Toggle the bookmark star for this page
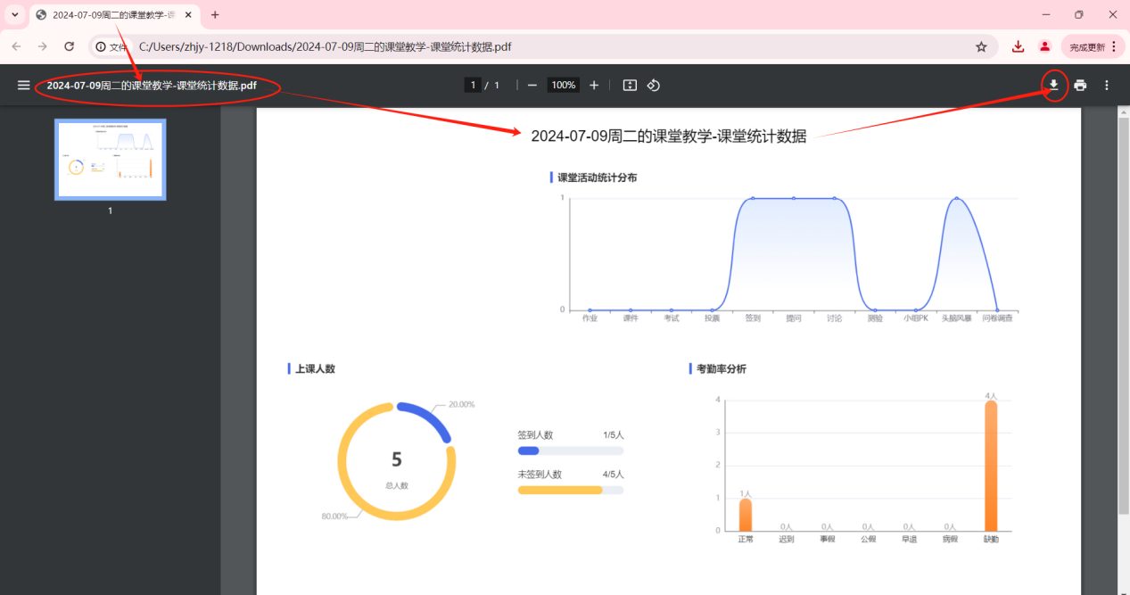 coord(981,45)
